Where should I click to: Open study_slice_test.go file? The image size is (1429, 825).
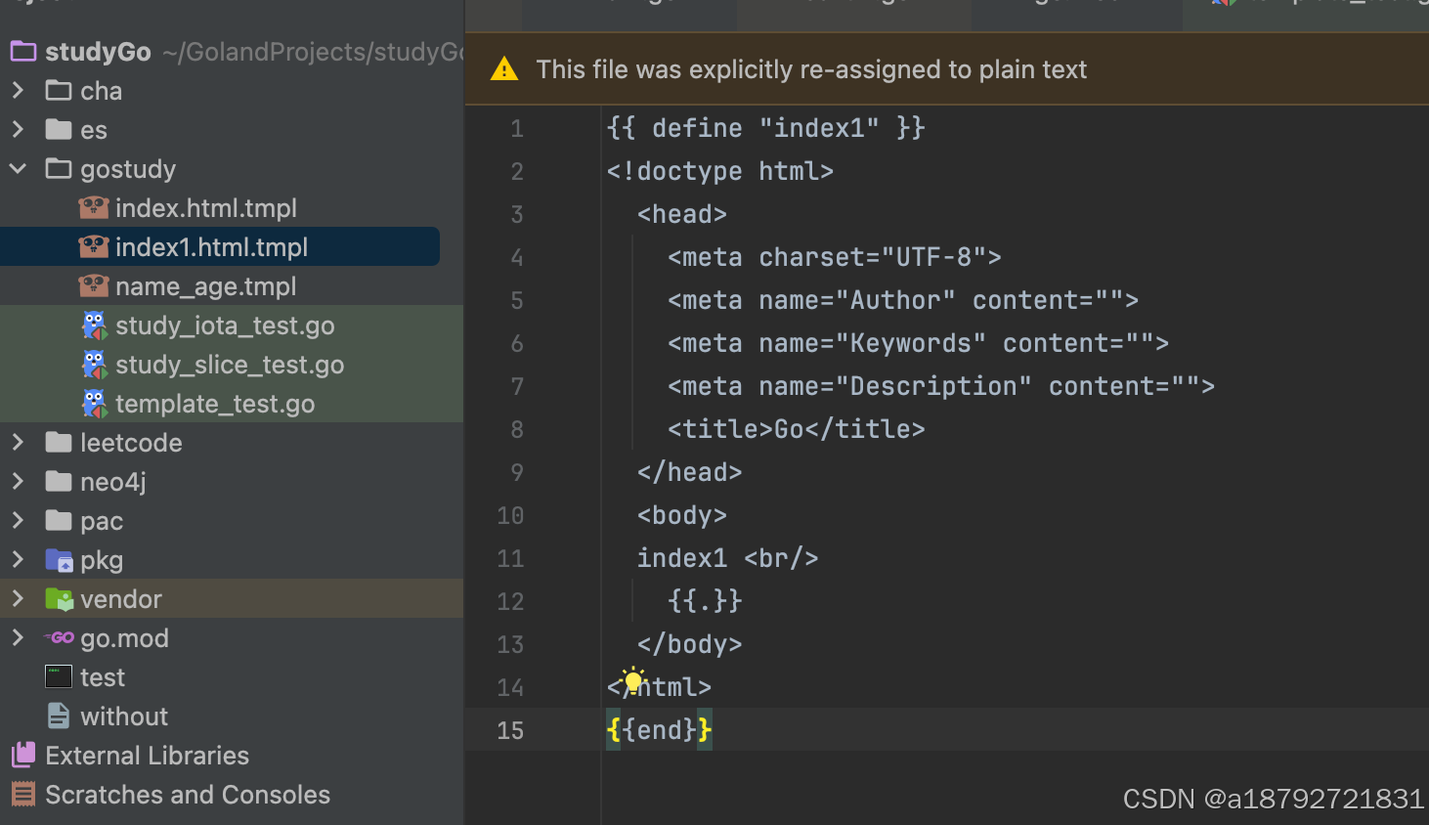click(230, 365)
